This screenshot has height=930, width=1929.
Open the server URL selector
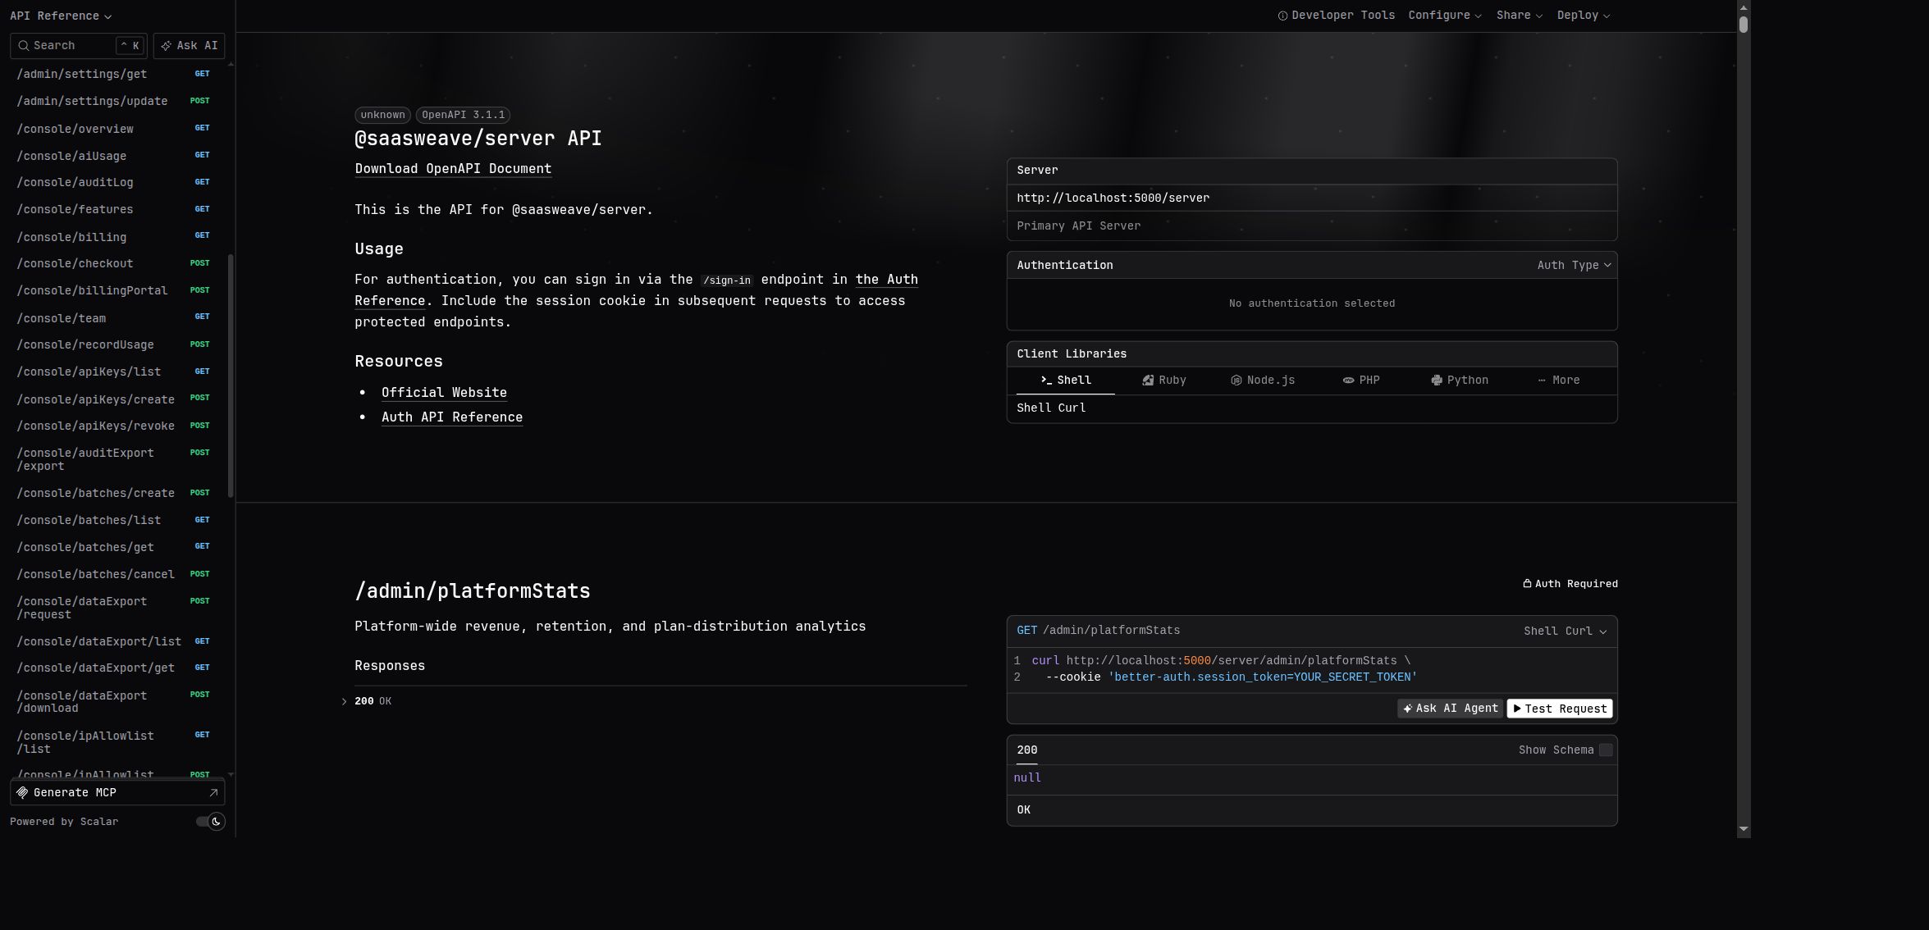(1311, 198)
